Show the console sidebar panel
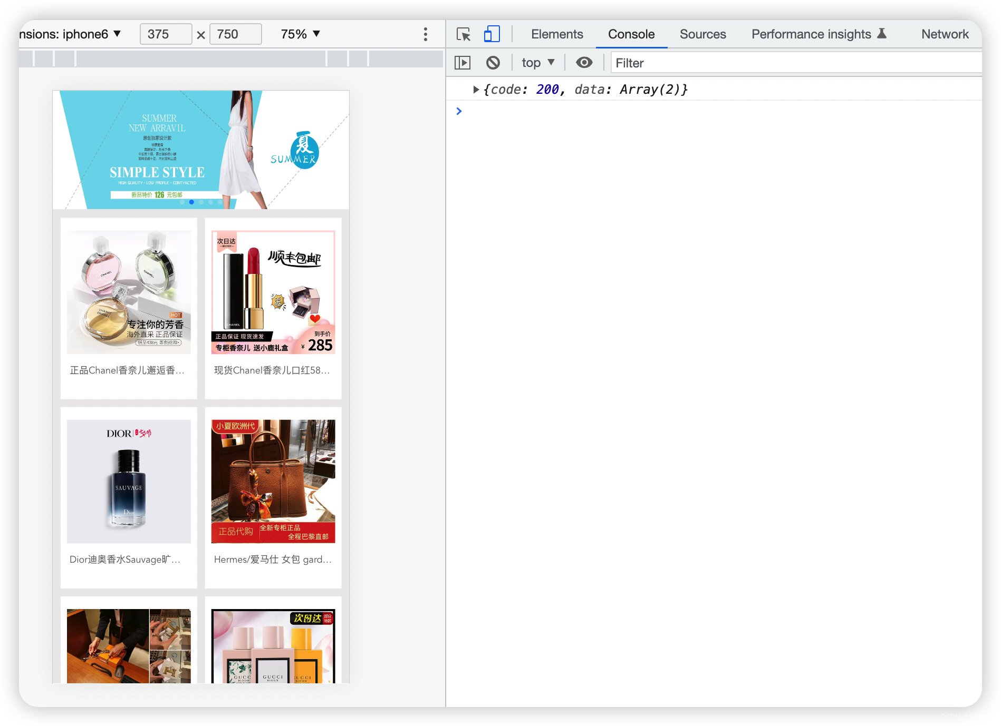Image resolution: width=1001 pixels, height=726 pixels. click(463, 63)
